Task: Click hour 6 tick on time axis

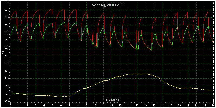Action: tap(61, 105)
